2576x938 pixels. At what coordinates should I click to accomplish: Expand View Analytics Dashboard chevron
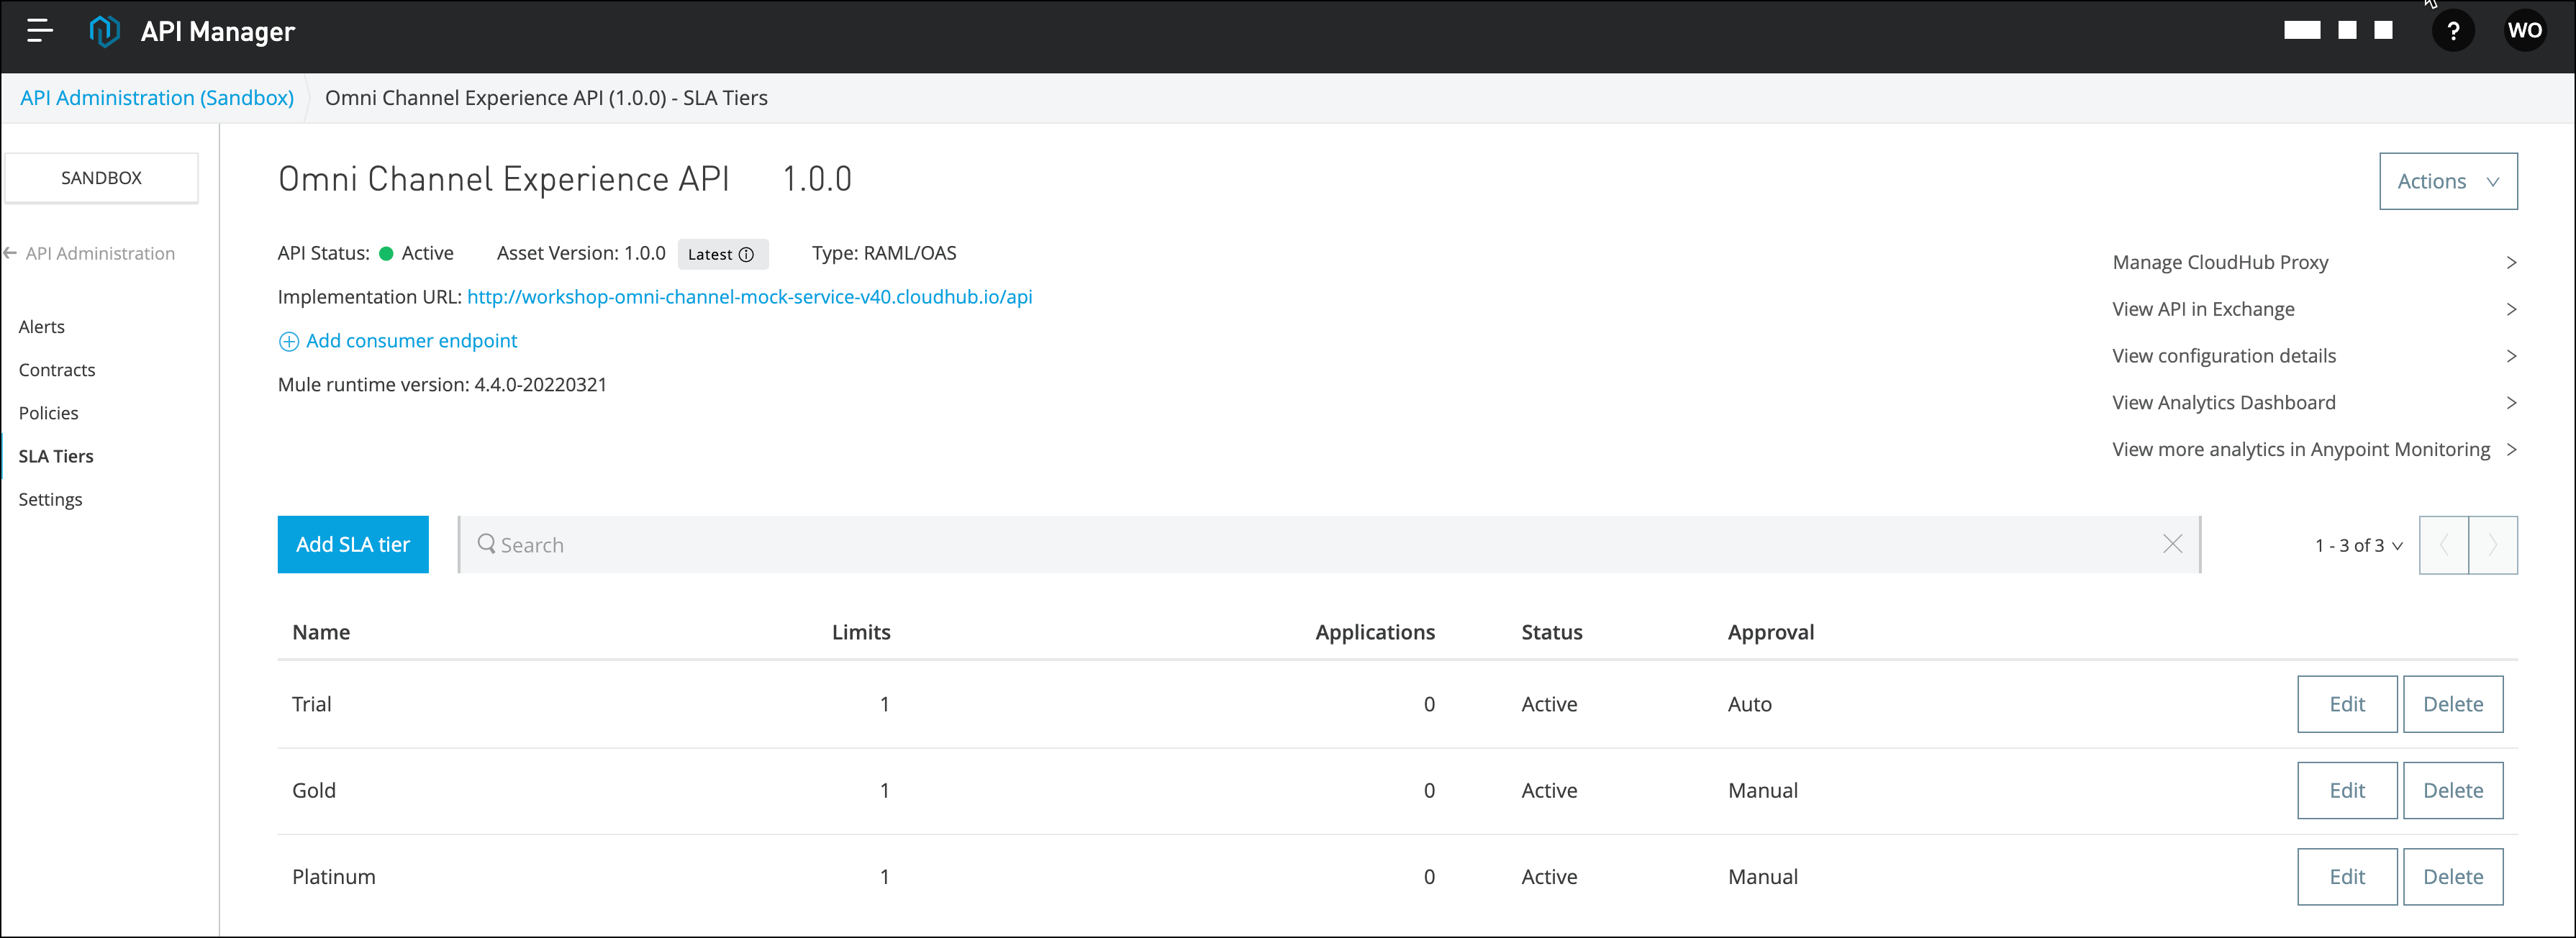pos(2511,403)
